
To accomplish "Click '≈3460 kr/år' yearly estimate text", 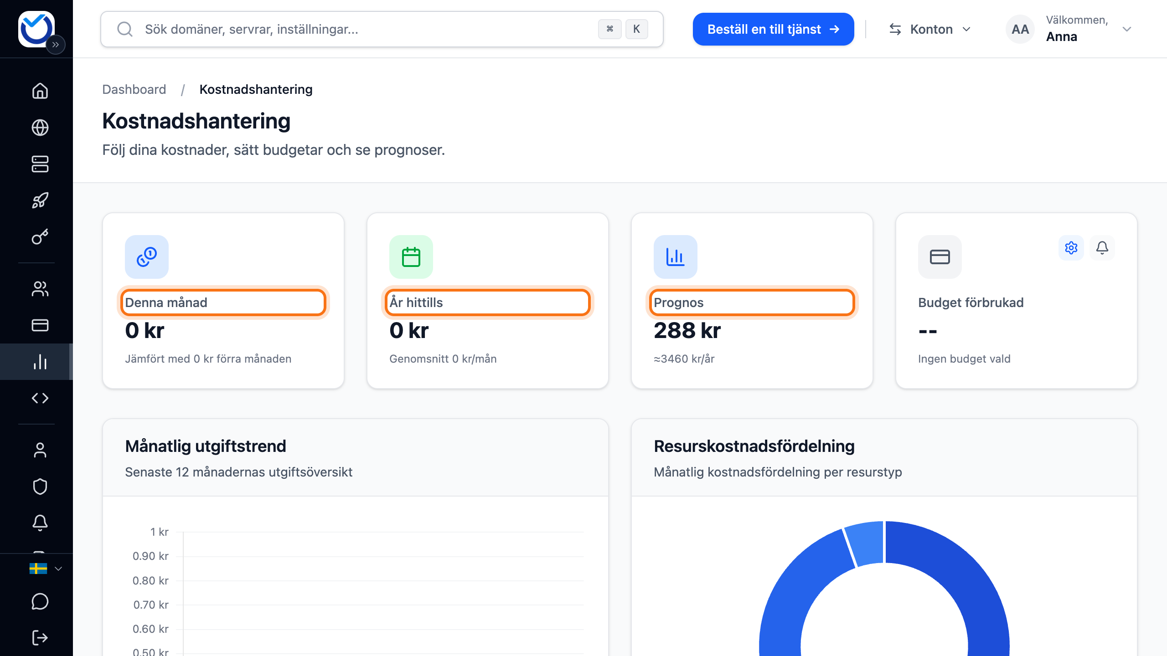I will tap(684, 359).
